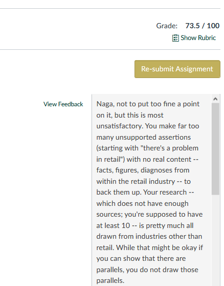Viewport: 224px width, 286px height.
Task: Open the View Feedback link
Action: pos(63,104)
